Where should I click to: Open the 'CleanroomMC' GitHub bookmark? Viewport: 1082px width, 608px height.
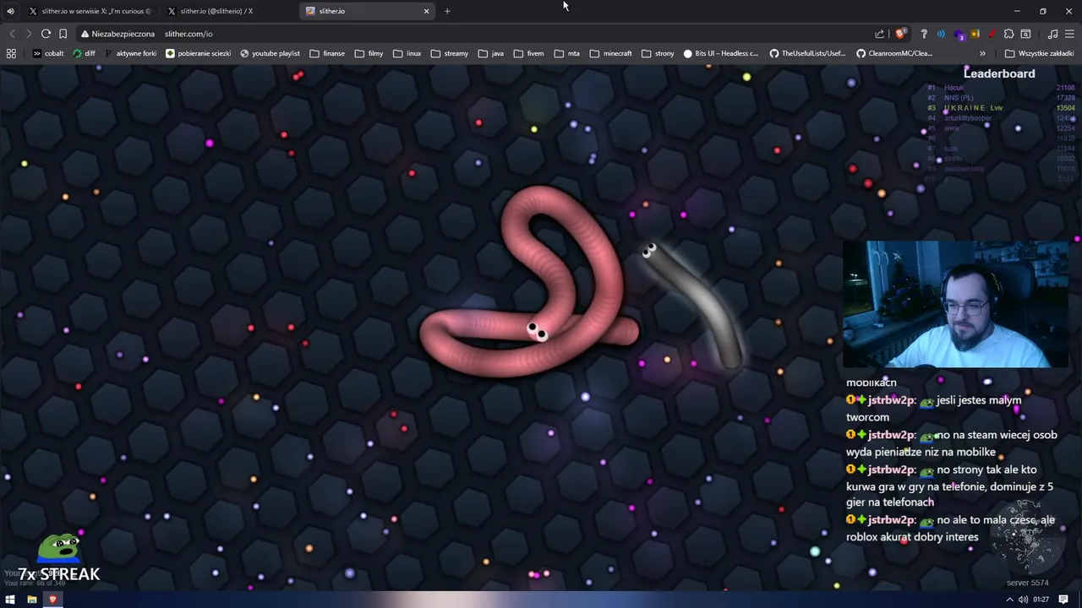coord(893,53)
